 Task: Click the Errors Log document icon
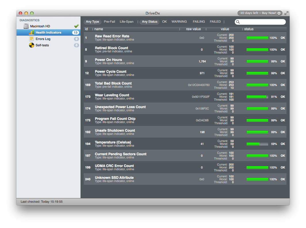point(31,39)
